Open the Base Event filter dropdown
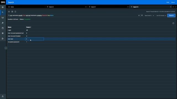This screenshot has width=177, height=99. coord(149,15)
